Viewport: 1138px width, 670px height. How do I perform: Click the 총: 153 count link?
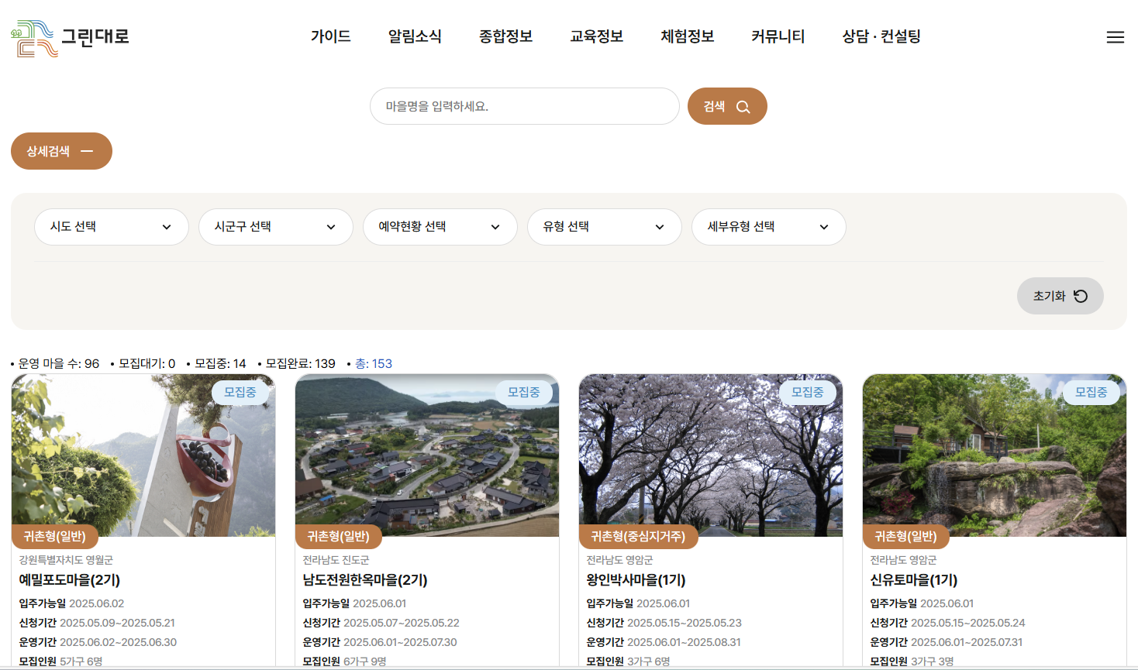pyautogui.click(x=375, y=362)
